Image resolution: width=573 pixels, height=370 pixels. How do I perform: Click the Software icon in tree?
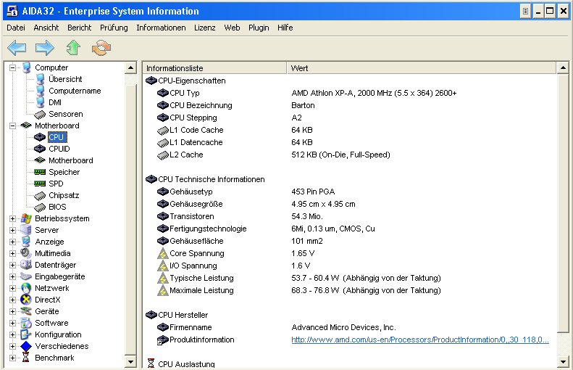point(26,323)
